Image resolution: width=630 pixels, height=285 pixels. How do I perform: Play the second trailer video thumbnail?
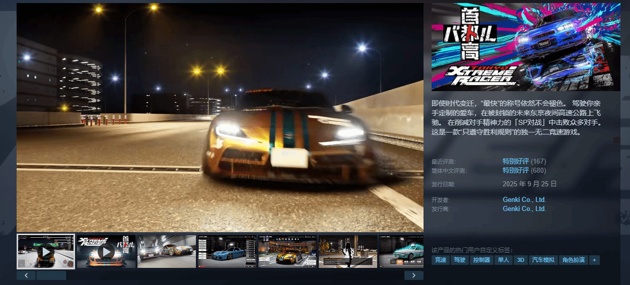pos(106,251)
